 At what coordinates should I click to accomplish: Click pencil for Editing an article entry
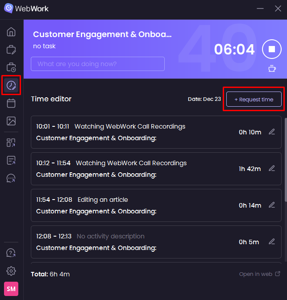coord(272,205)
